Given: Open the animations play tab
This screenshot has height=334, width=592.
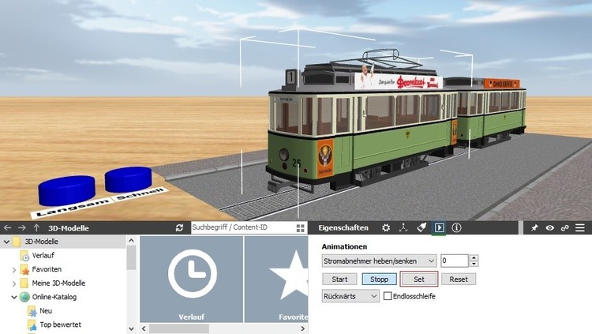Looking at the screenshot, I should (439, 228).
